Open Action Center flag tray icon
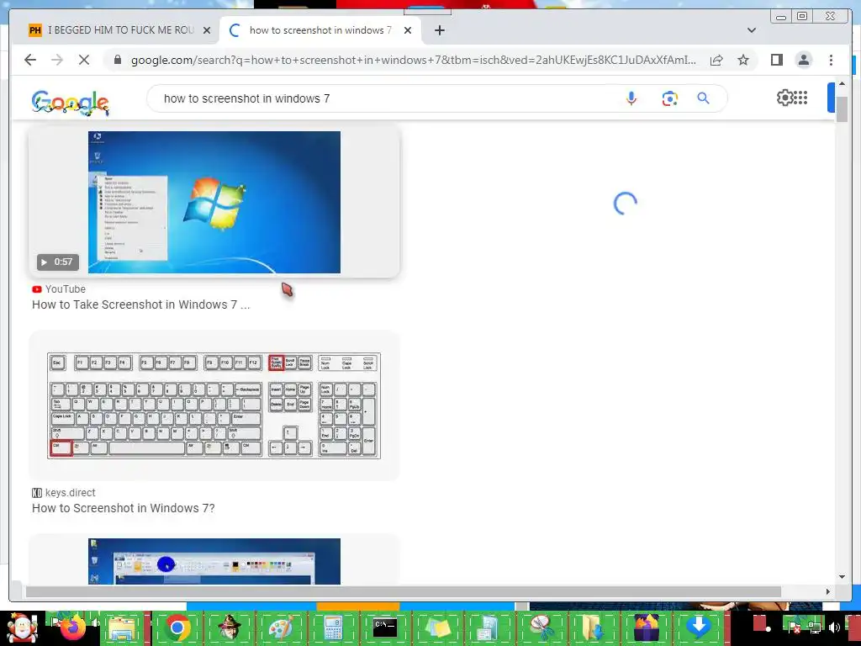Image resolution: width=861 pixels, height=646 pixels. click(795, 627)
